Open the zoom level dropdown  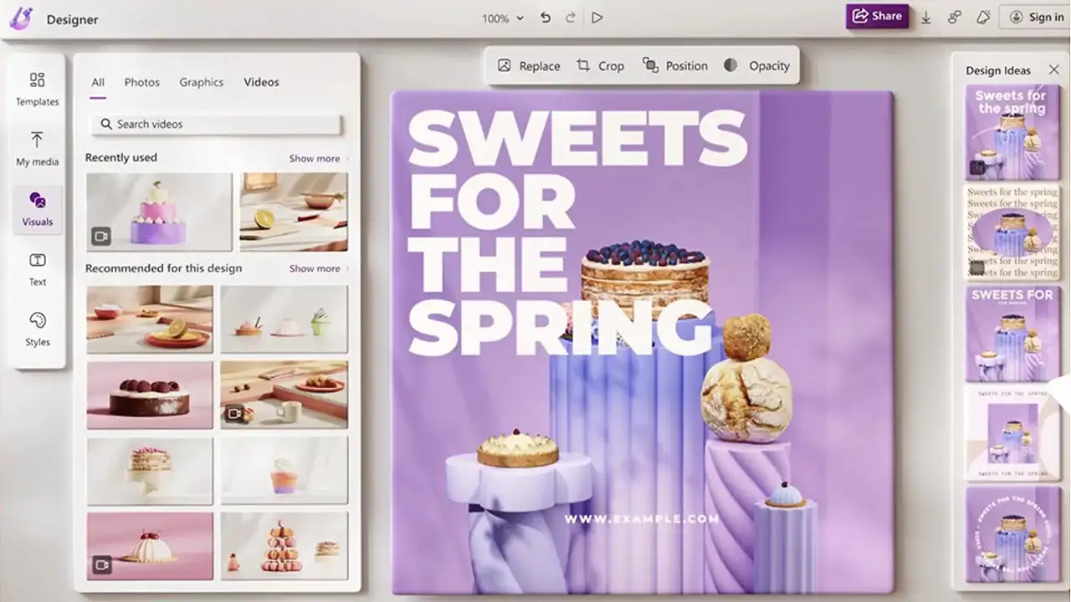coord(500,17)
